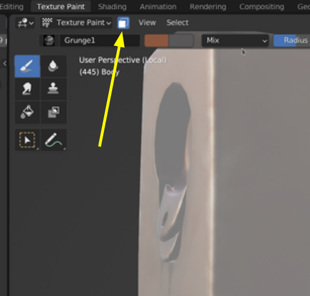
Task: Click the (445) Body overlay text
Action: point(99,72)
